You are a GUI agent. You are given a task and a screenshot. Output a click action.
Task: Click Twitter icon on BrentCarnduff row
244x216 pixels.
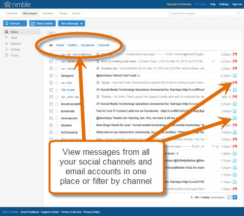pyautogui.click(x=235, y=104)
